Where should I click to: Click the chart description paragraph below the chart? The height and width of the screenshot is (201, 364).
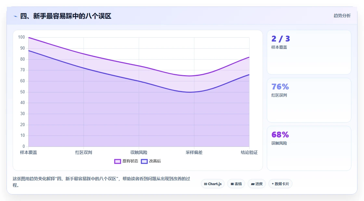point(101,182)
